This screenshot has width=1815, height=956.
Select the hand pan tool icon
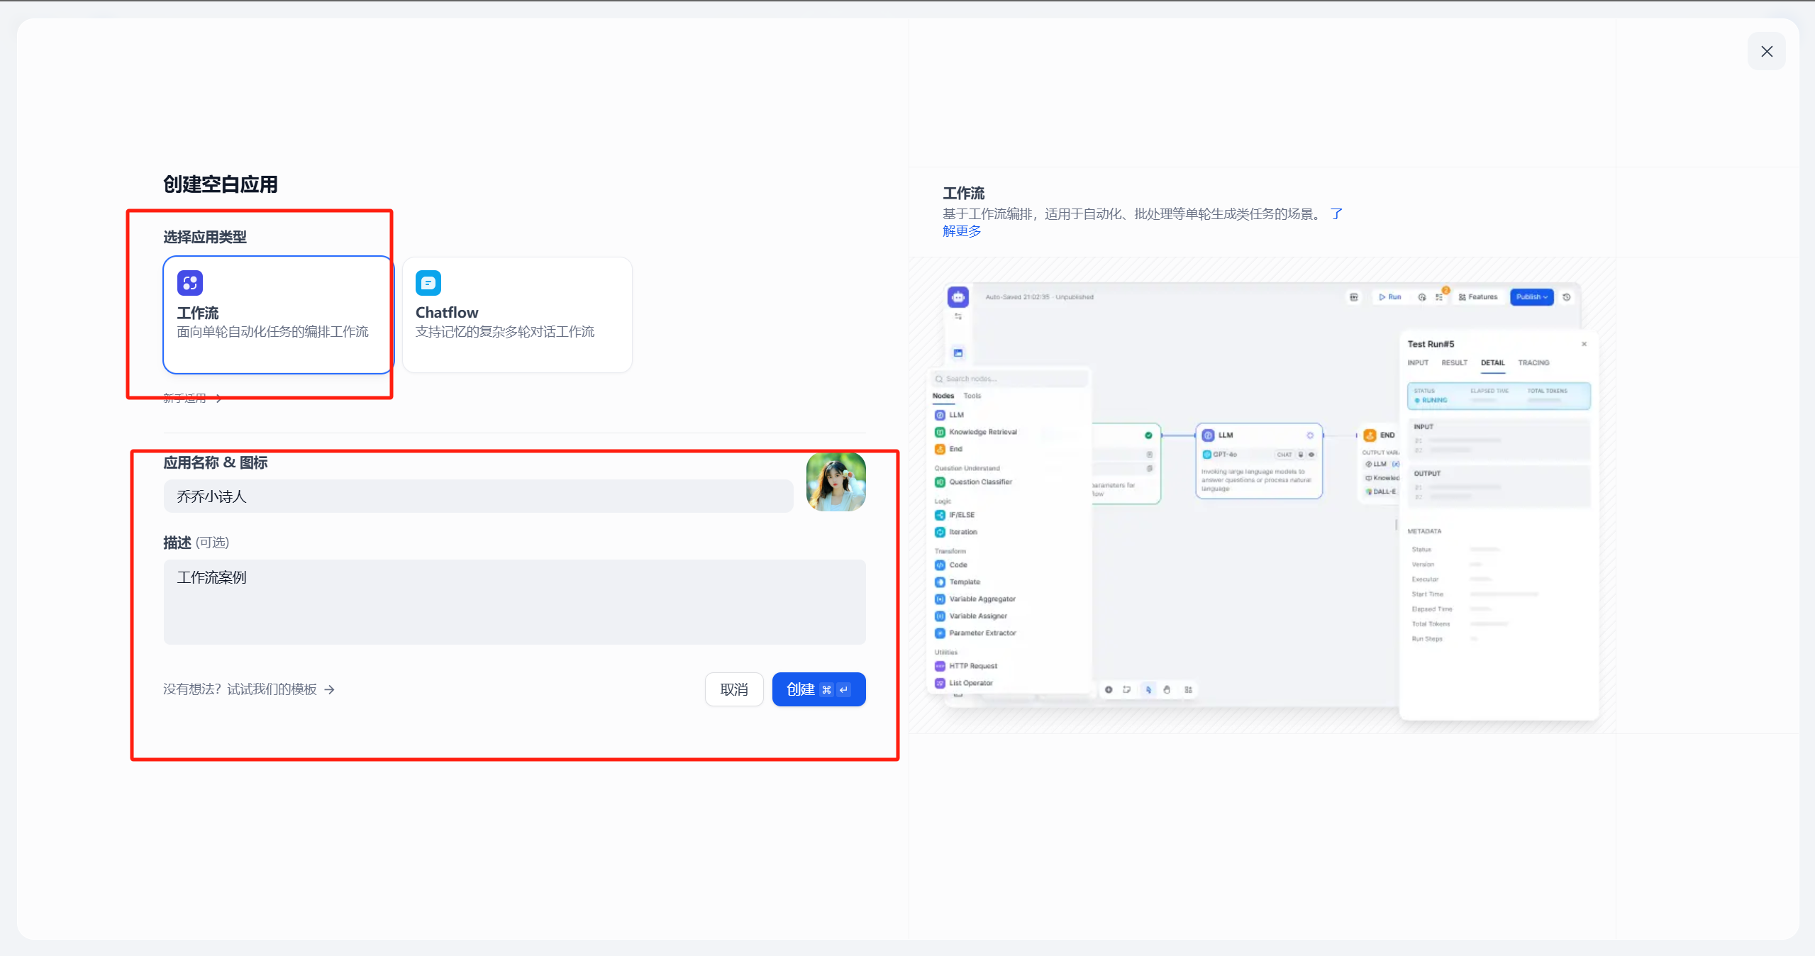(1167, 689)
